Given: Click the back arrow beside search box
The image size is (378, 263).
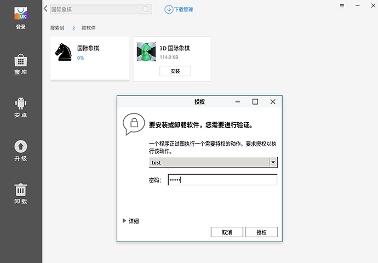Looking at the screenshot, I should [x=45, y=9].
